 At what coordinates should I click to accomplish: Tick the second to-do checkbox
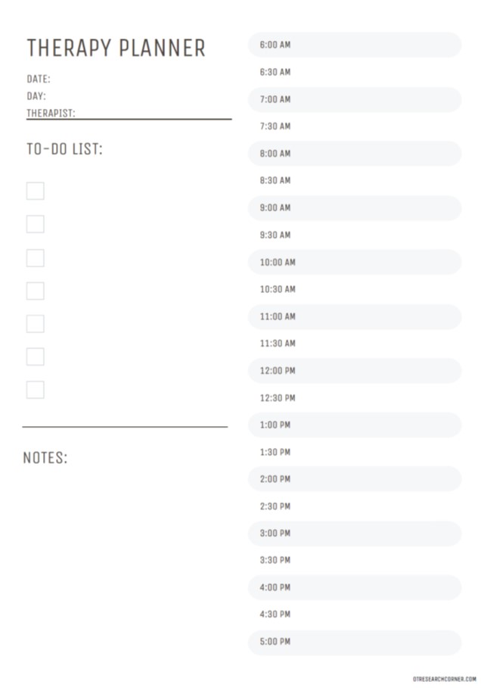(35, 224)
